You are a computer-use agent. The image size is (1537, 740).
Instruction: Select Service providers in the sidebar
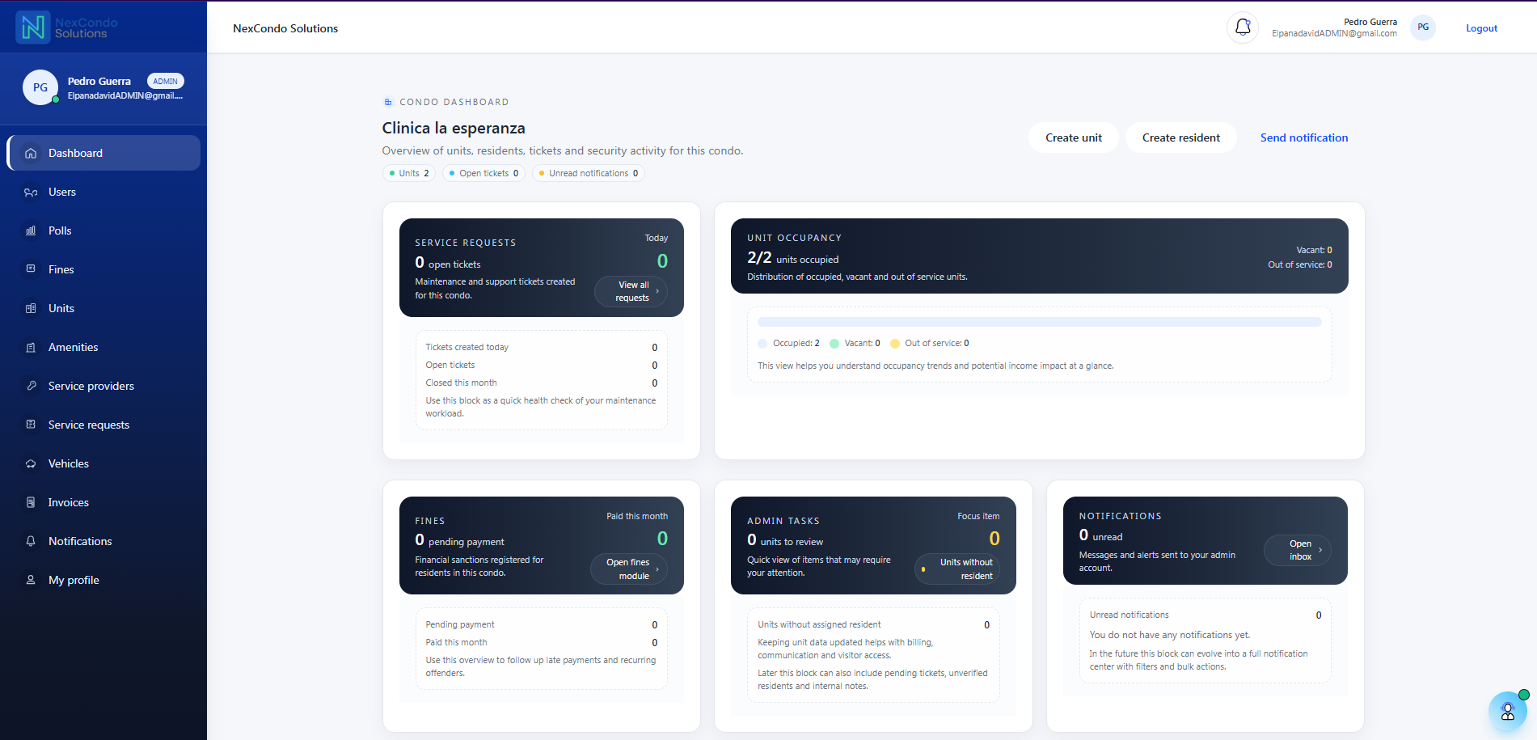90,386
